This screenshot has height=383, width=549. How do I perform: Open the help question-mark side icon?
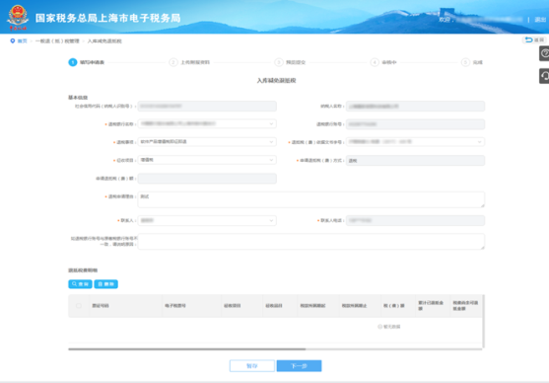(544, 53)
